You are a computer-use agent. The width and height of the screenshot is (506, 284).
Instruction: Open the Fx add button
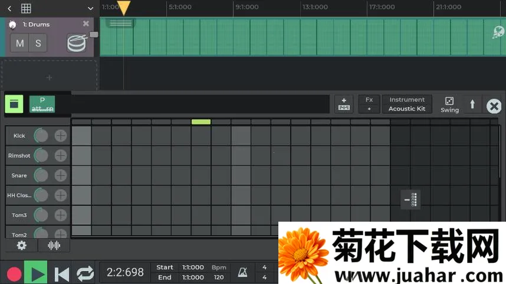pos(369,104)
